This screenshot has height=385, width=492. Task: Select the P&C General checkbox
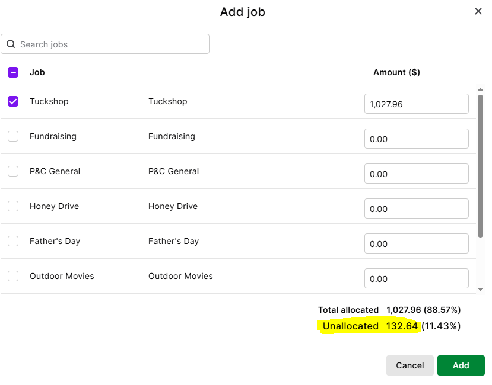(13, 171)
